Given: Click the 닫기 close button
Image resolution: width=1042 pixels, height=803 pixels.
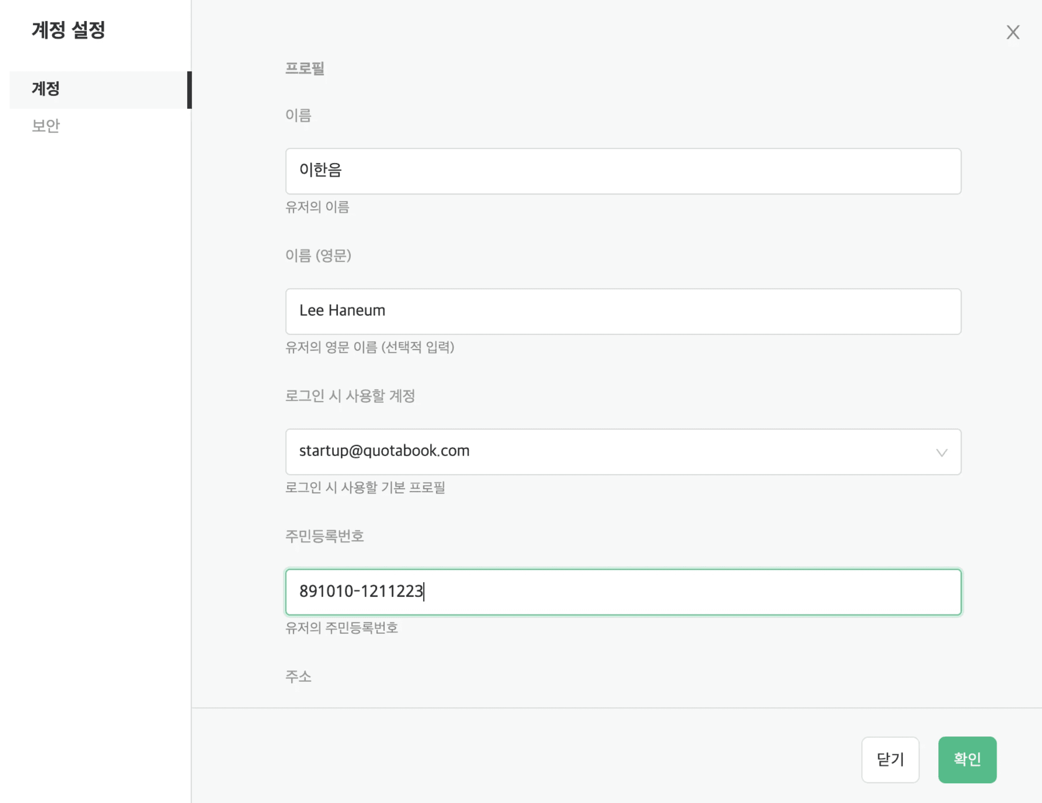Looking at the screenshot, I should (890, 759).
